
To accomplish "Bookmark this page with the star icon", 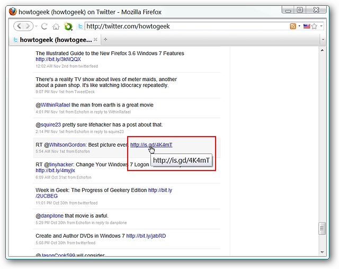I will [x=314, y=26].
